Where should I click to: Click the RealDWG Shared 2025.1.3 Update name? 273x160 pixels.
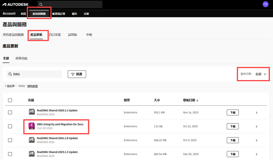pos(57,152)
